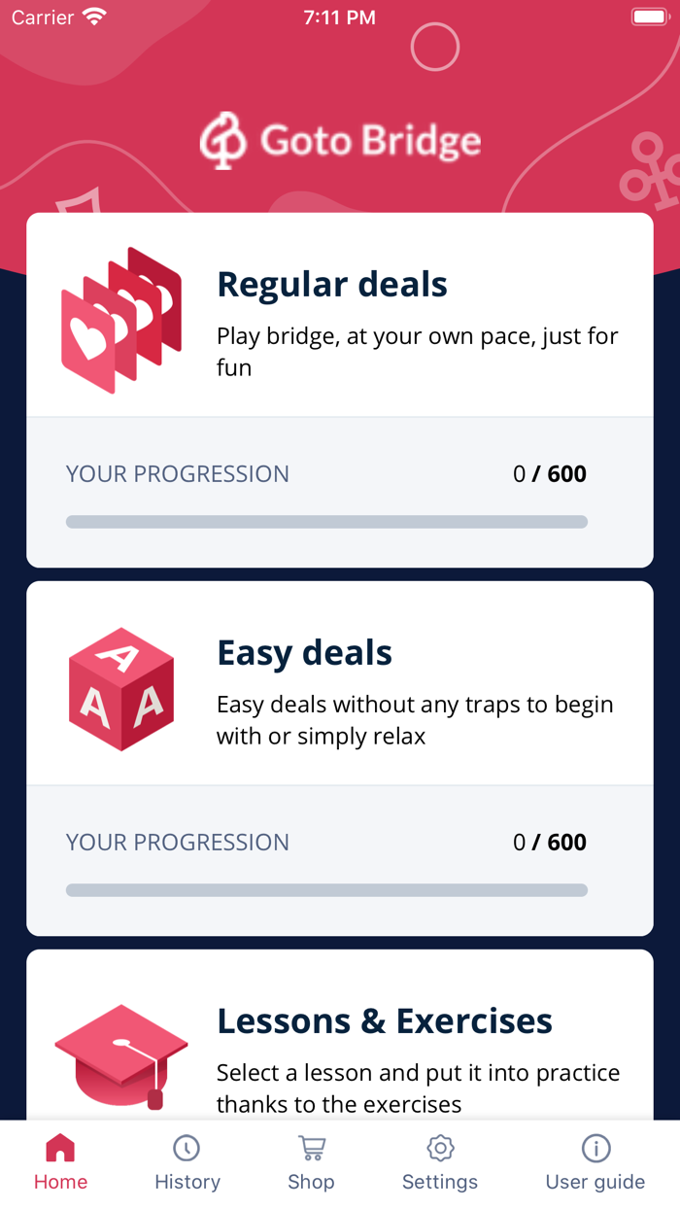Switch to the History tab label
Image resolution: width=680 pixels, height=1209 pixels.
(187, 1182)
